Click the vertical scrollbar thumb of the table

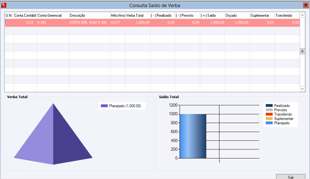coord(302,51)
